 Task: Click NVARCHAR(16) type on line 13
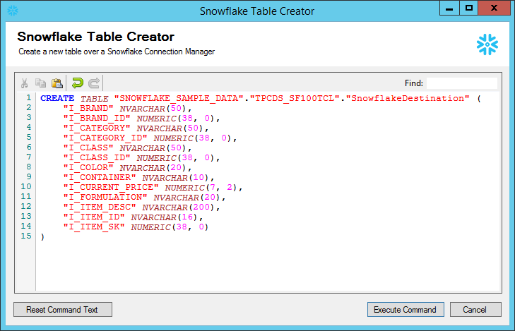tap(164, 217)
